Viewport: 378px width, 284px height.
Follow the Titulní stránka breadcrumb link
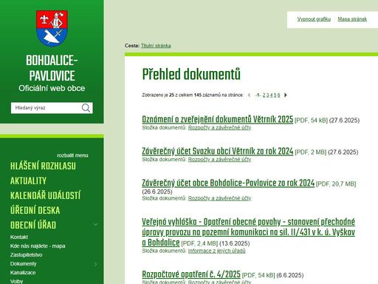pyautogui.click(x=156, y=46)
